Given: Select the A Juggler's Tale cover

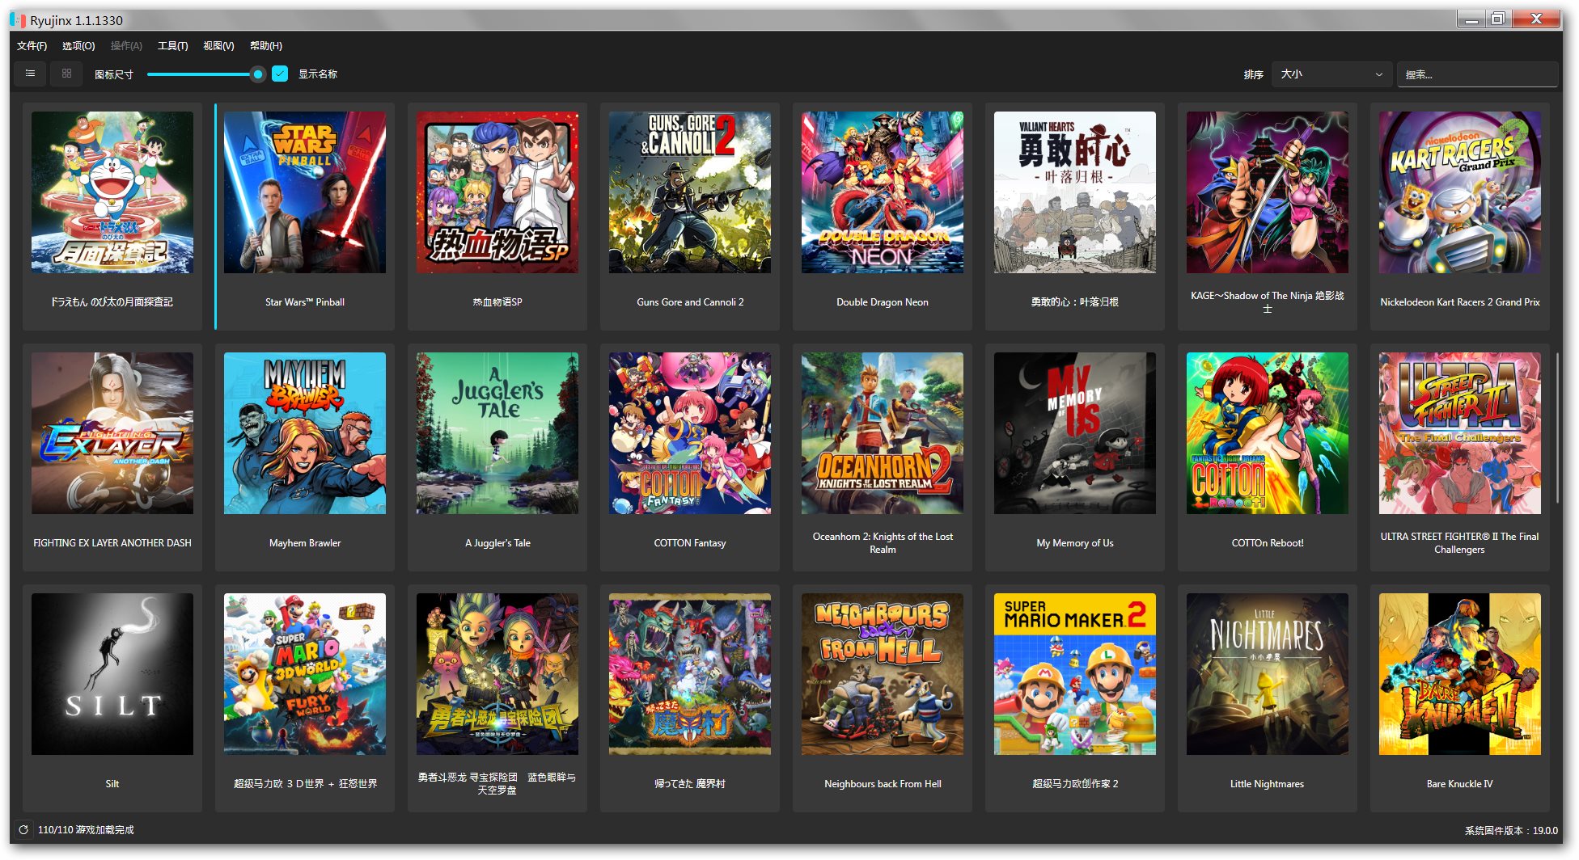Looking at the screenshot, I should 497,433.
